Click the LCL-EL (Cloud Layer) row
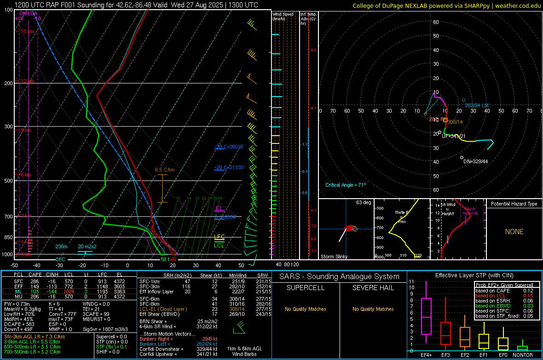Viewport: 543px width, 360px height. tap(205, 309)
